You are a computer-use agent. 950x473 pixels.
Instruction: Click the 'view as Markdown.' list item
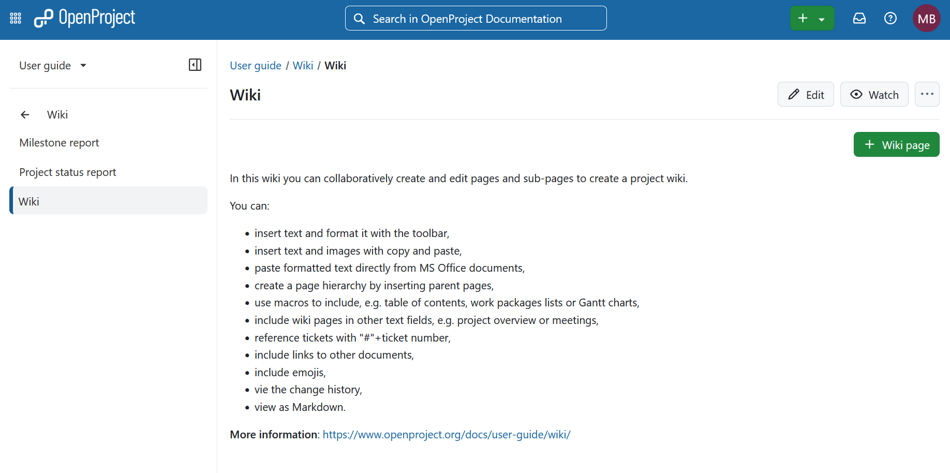point(300,407)
